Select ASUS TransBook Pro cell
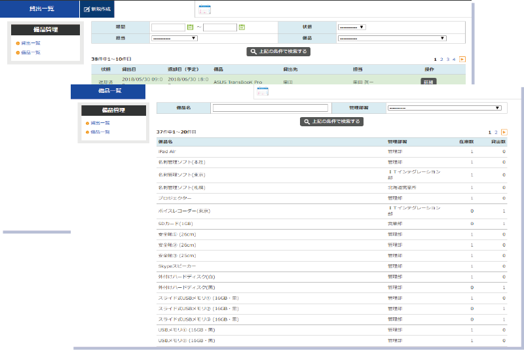This screenshot has height=350, width=524. (238, 82)
